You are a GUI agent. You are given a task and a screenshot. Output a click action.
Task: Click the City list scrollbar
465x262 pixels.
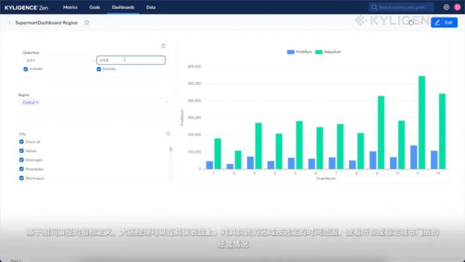171,149
